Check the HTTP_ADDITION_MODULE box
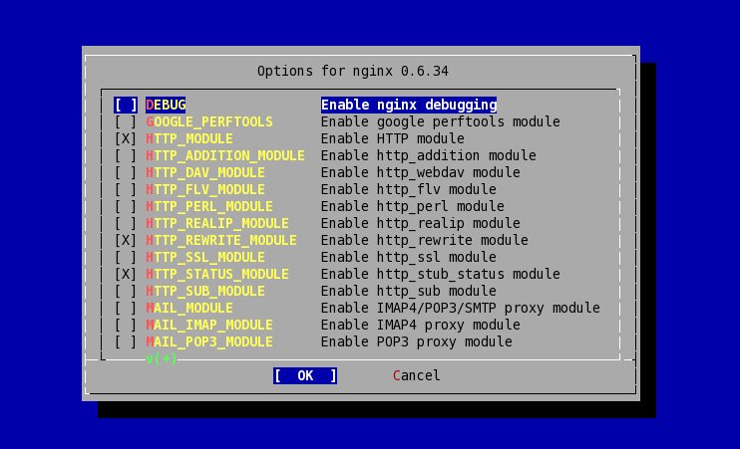740x449 pixels. 126,155
